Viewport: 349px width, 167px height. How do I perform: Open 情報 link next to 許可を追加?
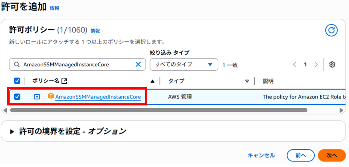(x=55, y=9)
